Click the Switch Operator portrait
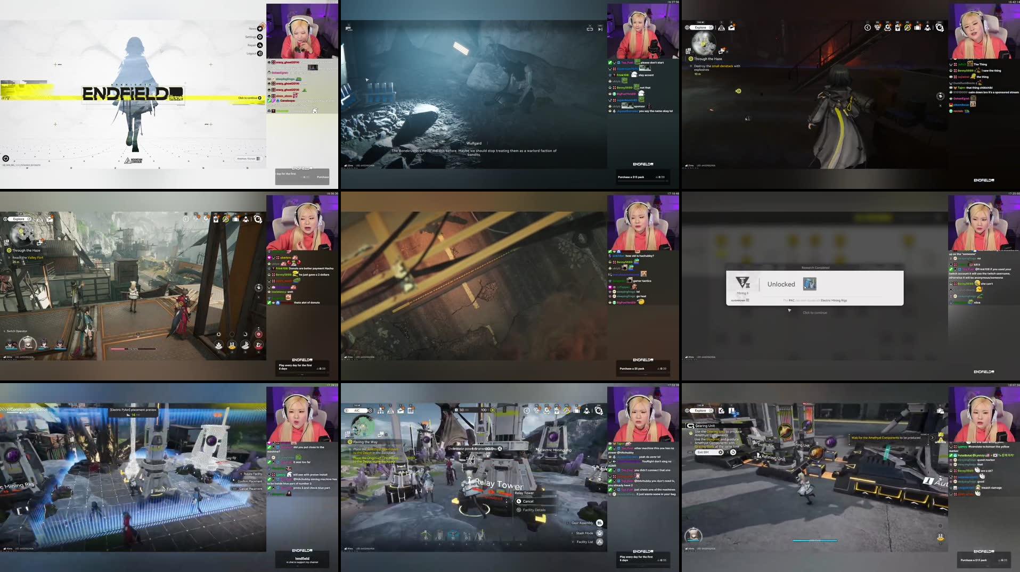This screenshot has width=1020, height=572. [28, 344]
